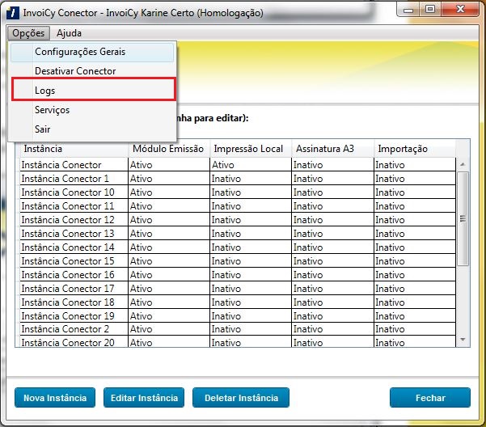Click the Módulo Emissão column header
The height and width of the screenshot is (427, 486).
pyautogui.click(x=169, y=149)
